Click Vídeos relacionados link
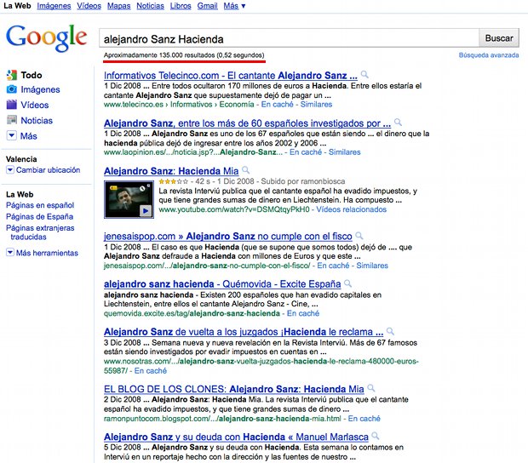The image size is (528, 463). click(x=351, y=209)
